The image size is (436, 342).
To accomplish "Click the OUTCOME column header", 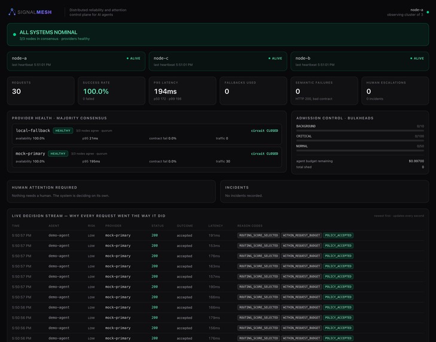I will tap(185, 226).
